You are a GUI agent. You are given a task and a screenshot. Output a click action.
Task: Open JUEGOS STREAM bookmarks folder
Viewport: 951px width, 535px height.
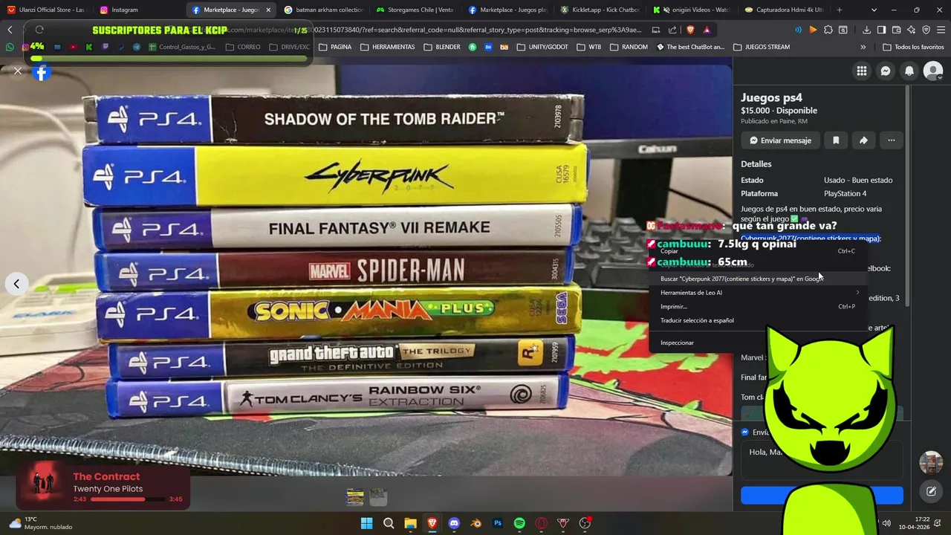pos(762,47)
